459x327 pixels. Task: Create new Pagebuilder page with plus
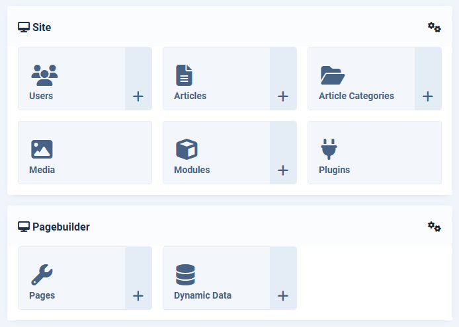(138, 296)
